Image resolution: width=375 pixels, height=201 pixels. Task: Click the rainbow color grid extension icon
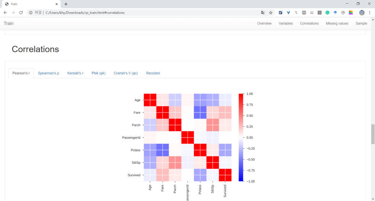(351, 12)
